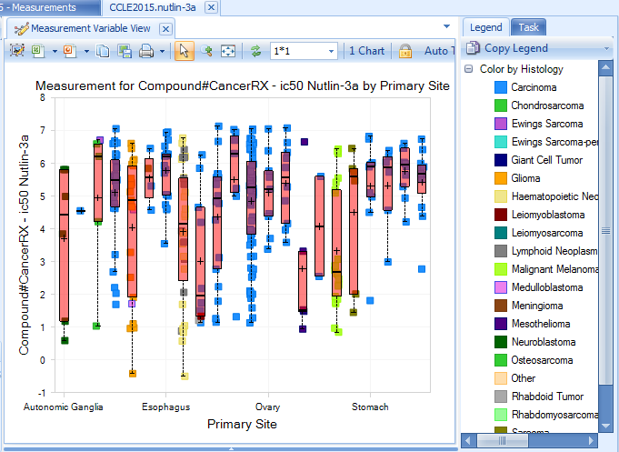Click the Stomach axis label

click(x=370, y=407)
